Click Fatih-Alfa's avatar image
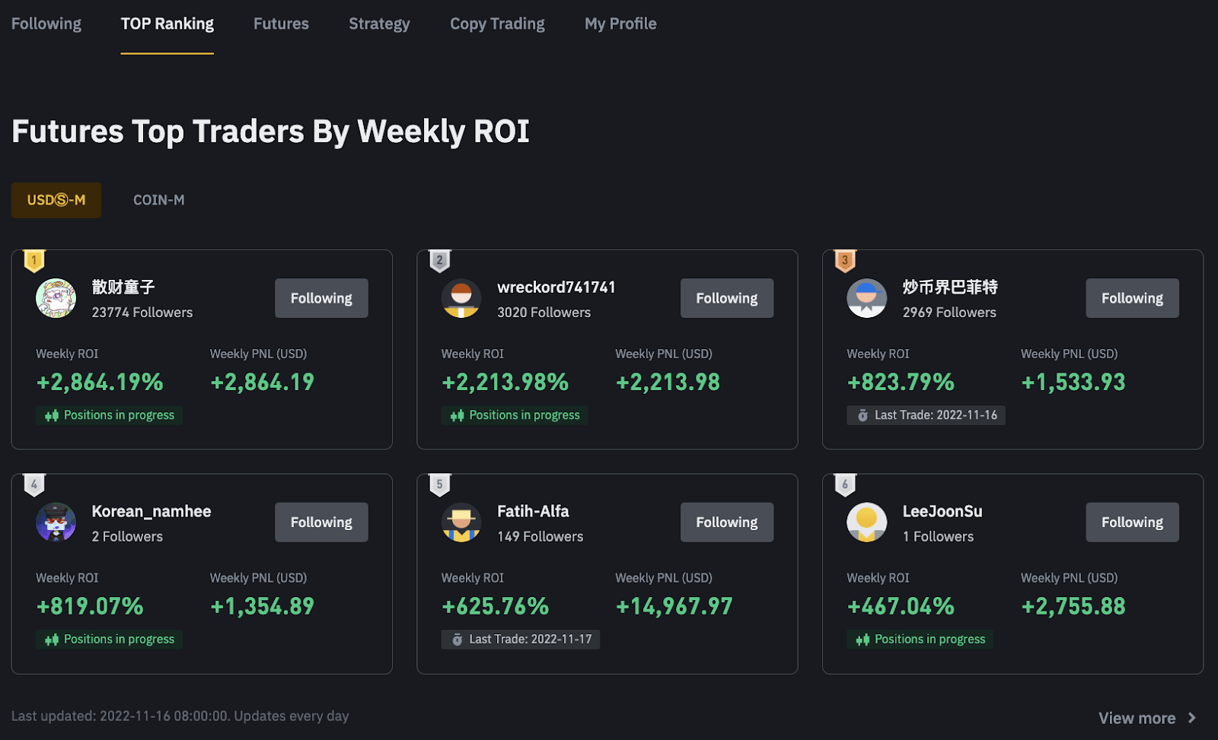1218x740 pixels. click(461, 522)
